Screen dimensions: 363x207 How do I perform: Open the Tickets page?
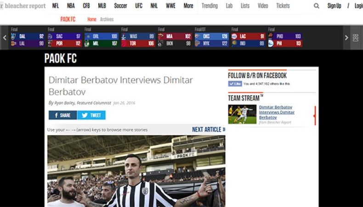pyautogui.click(x=283, y=6)
